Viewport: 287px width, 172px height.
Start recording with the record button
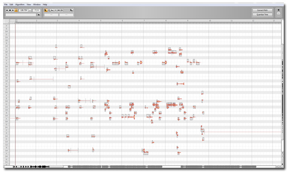click(x=7, y=10)
